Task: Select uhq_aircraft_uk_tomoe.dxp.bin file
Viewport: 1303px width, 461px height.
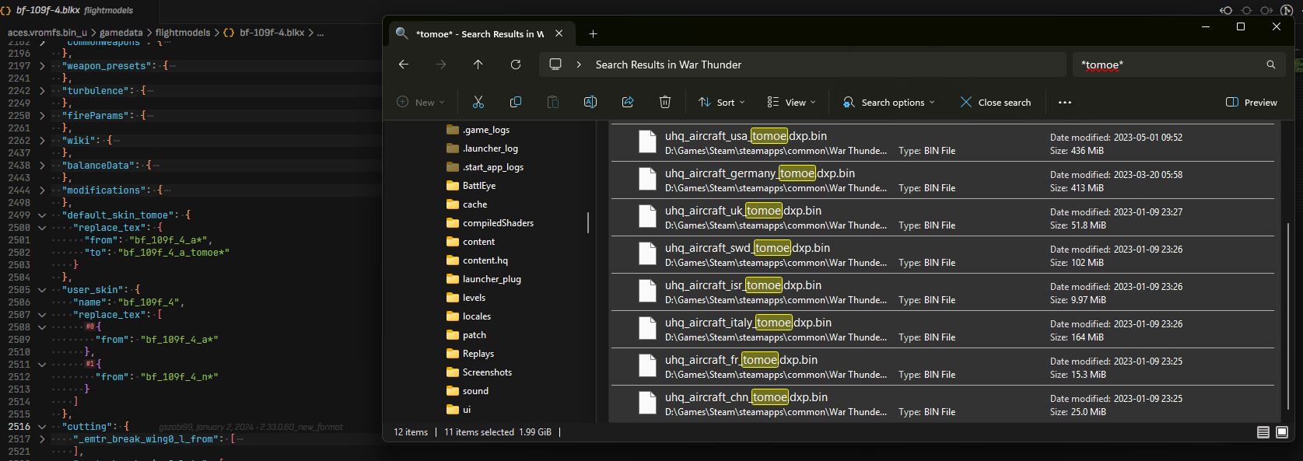Action: (943, 218)
